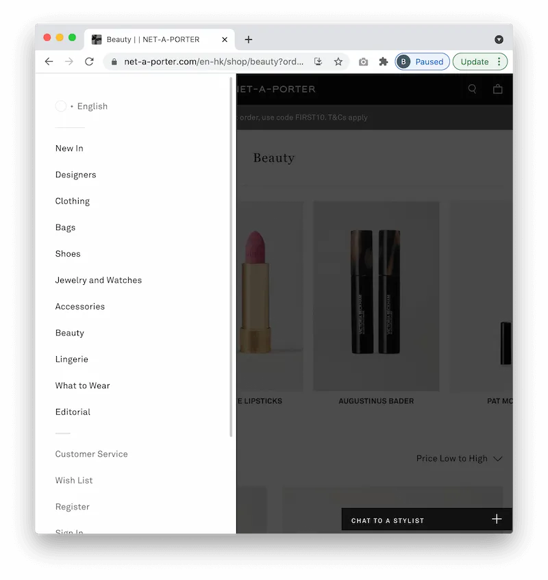
Task: Reload the page with the refresh icon
Action: [89, 62]
